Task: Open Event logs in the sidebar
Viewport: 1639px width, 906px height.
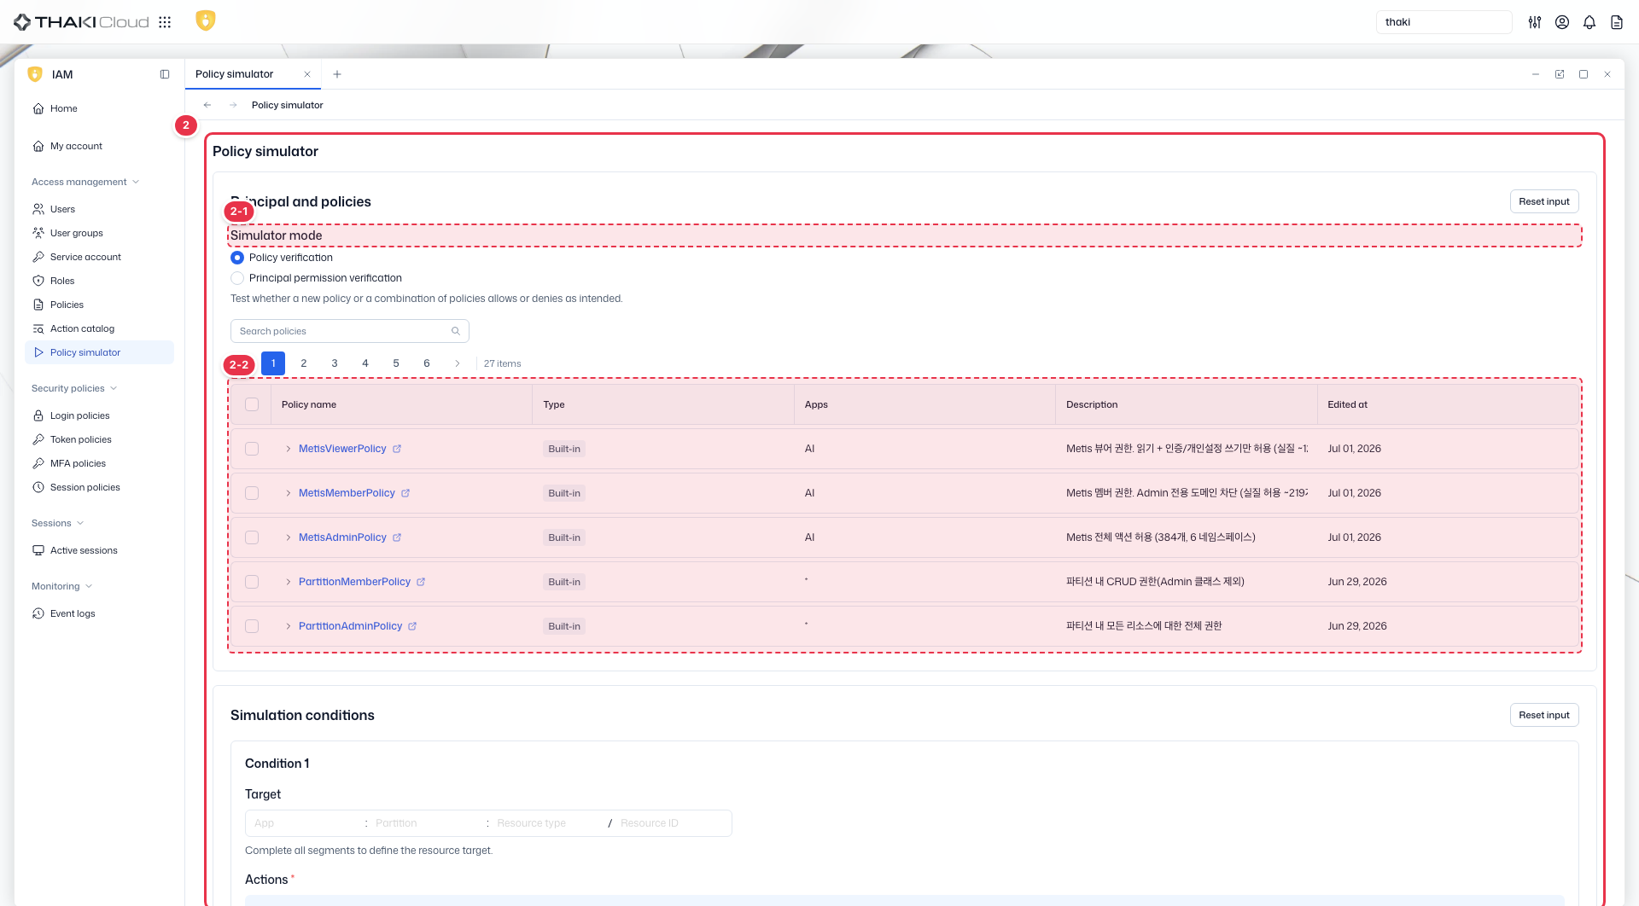Action: 99,613
